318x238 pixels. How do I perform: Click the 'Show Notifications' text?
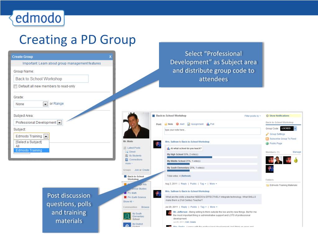[x=279, y=116]
